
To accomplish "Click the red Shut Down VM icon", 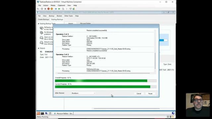I will point(48,9).
